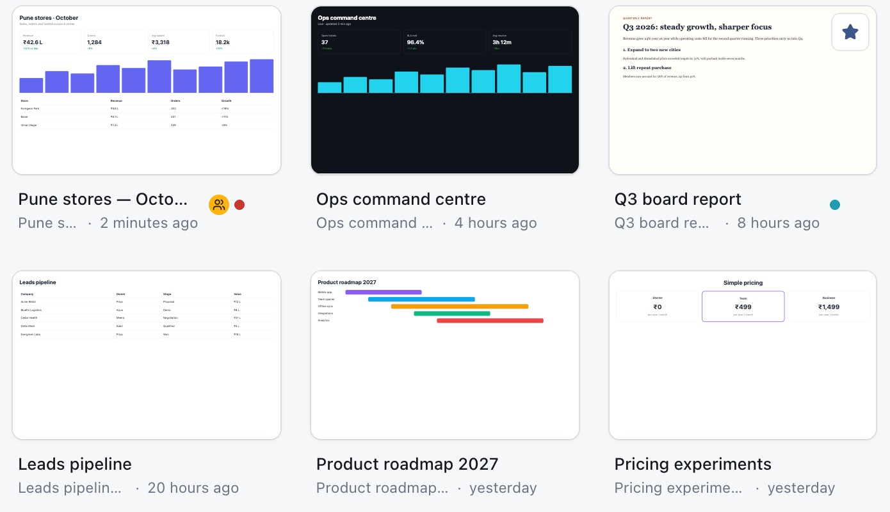Open the Q3 board report thumbnail
Screen dimensions: 890x512
tap(743, 90)
